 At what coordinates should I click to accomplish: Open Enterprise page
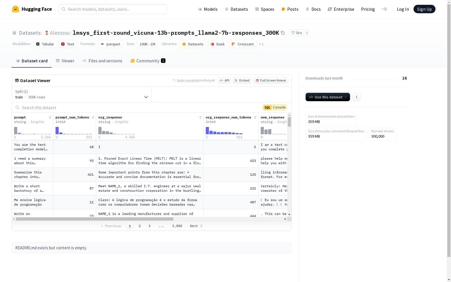coord(341,9)
